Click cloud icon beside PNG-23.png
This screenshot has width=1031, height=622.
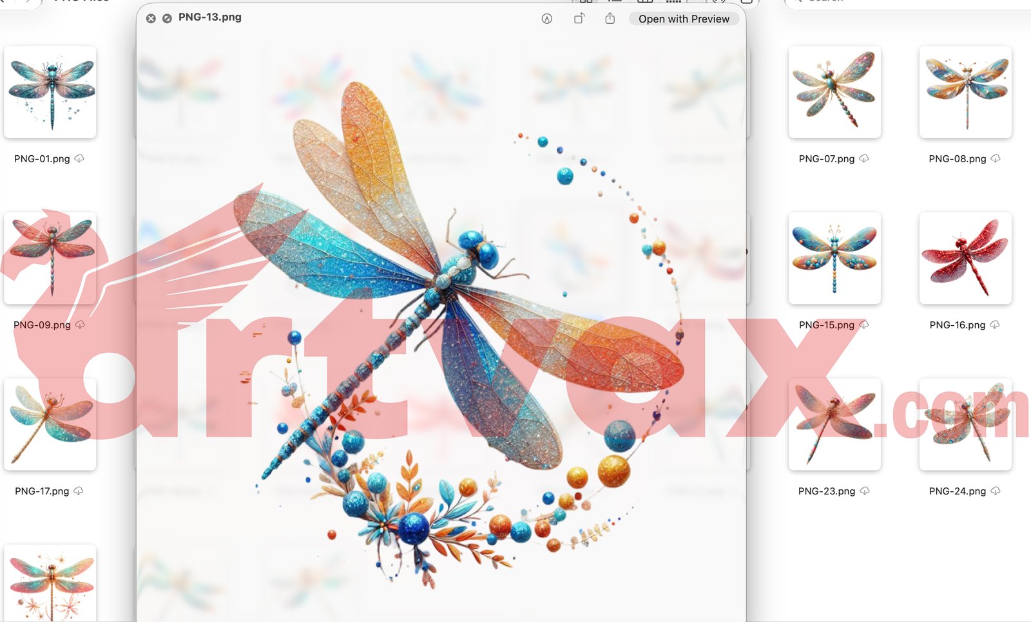coord(865,491)
